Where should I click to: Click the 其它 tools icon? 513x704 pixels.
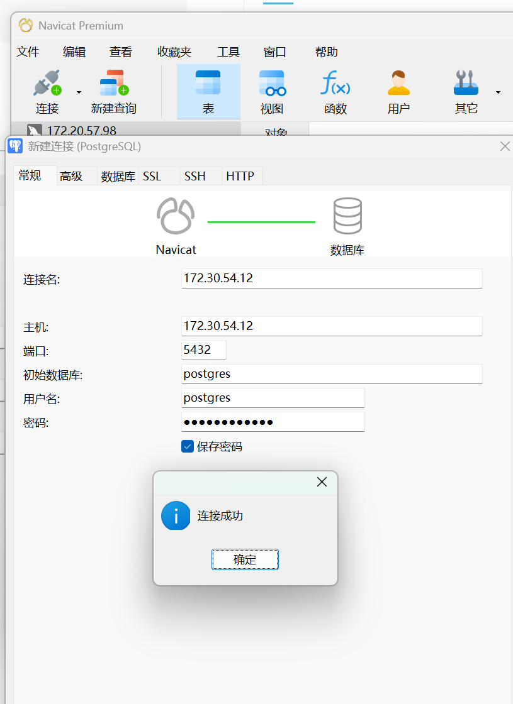(x=466, y=83)
